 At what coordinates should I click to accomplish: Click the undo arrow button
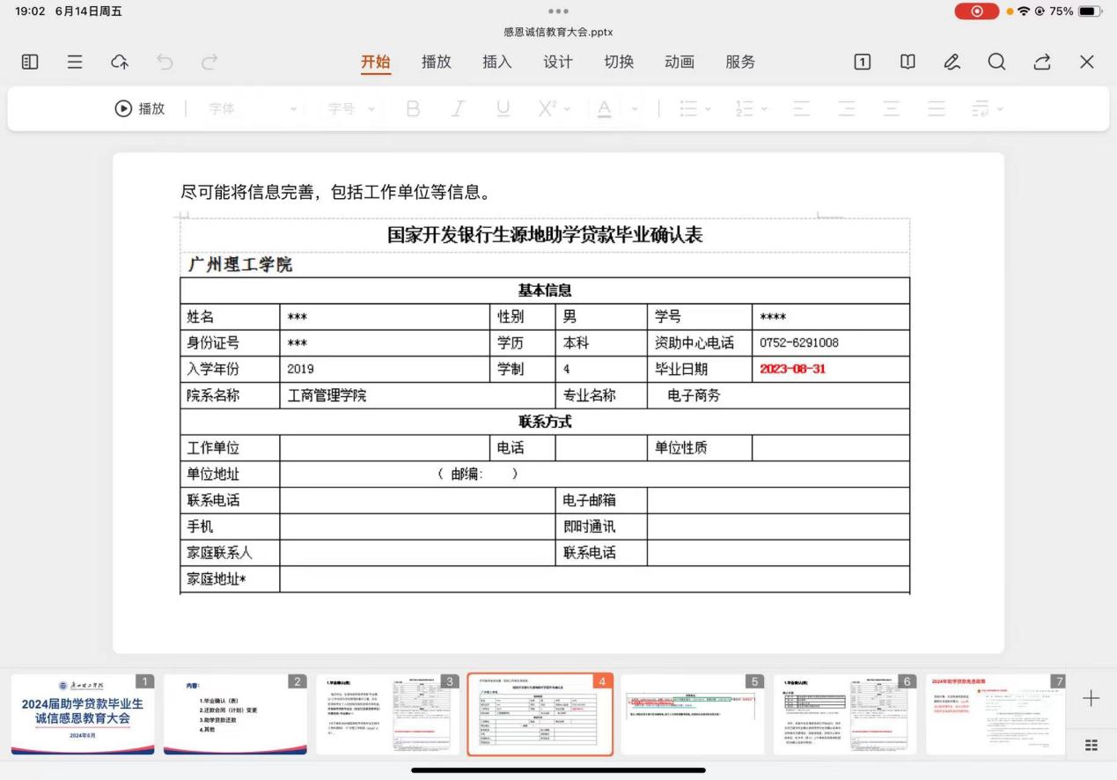tap(165, 62)
